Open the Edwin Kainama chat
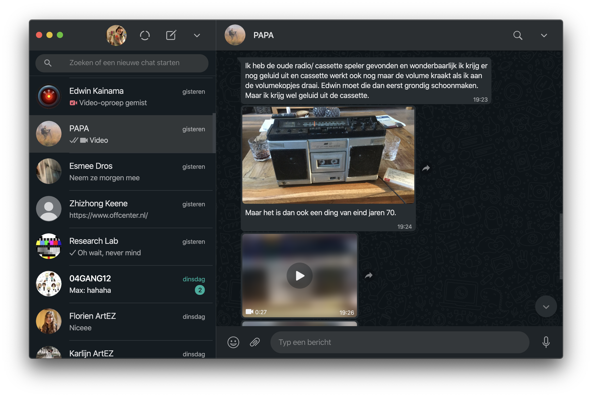 point(121,96)
